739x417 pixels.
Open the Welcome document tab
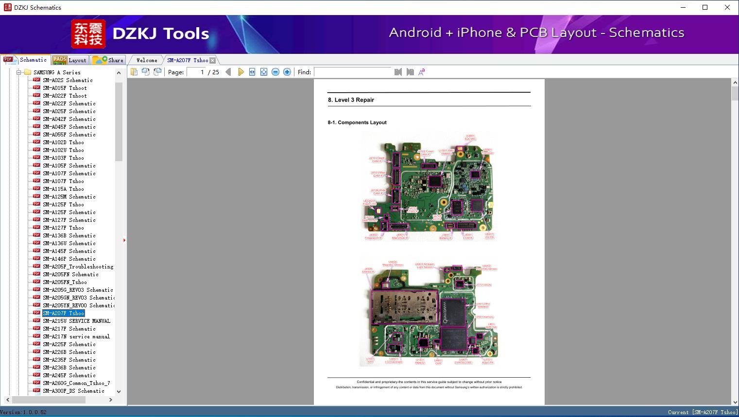[147, 60]
